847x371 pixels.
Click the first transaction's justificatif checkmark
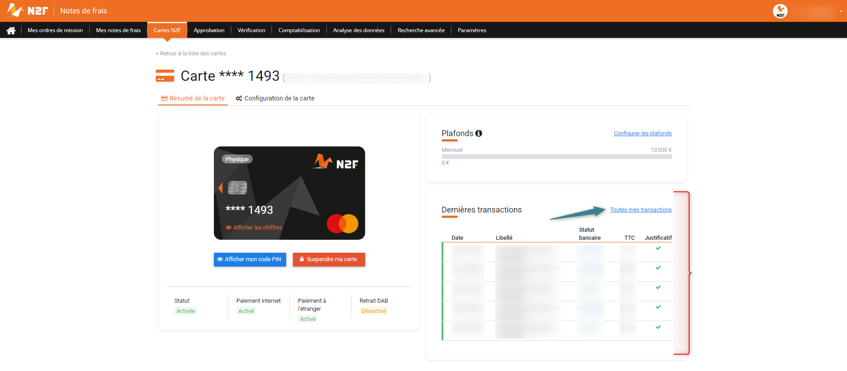[x=658, y=248]
